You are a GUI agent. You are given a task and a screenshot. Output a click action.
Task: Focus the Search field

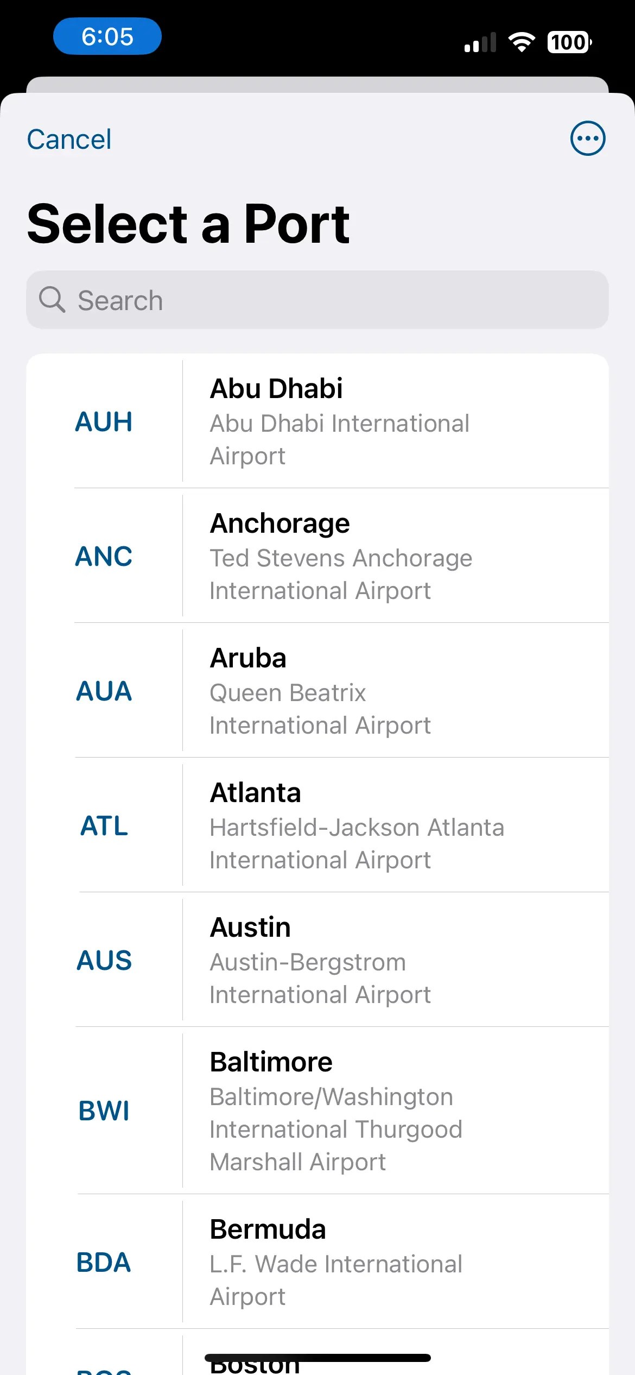(317, 300)
